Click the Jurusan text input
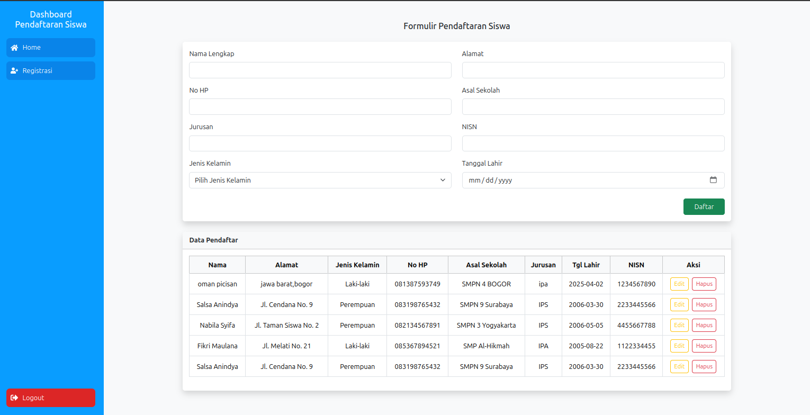 tap(320, 143)
